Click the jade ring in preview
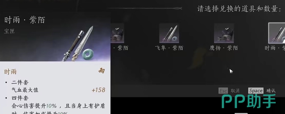 click(88, 54)
